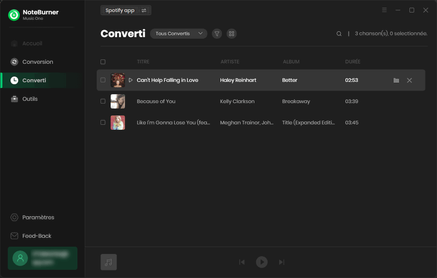Check the Because of You row
The image size is (437, 278).
tap(103, 101)
